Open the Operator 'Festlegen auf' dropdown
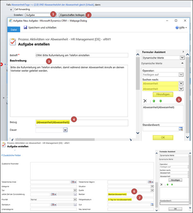The image size is (193, 213). click(181, 74)
